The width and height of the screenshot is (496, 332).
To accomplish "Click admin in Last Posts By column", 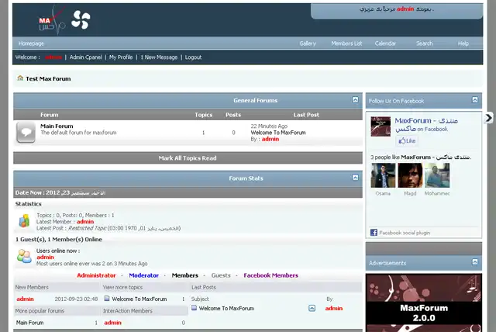I will point(334,308).
